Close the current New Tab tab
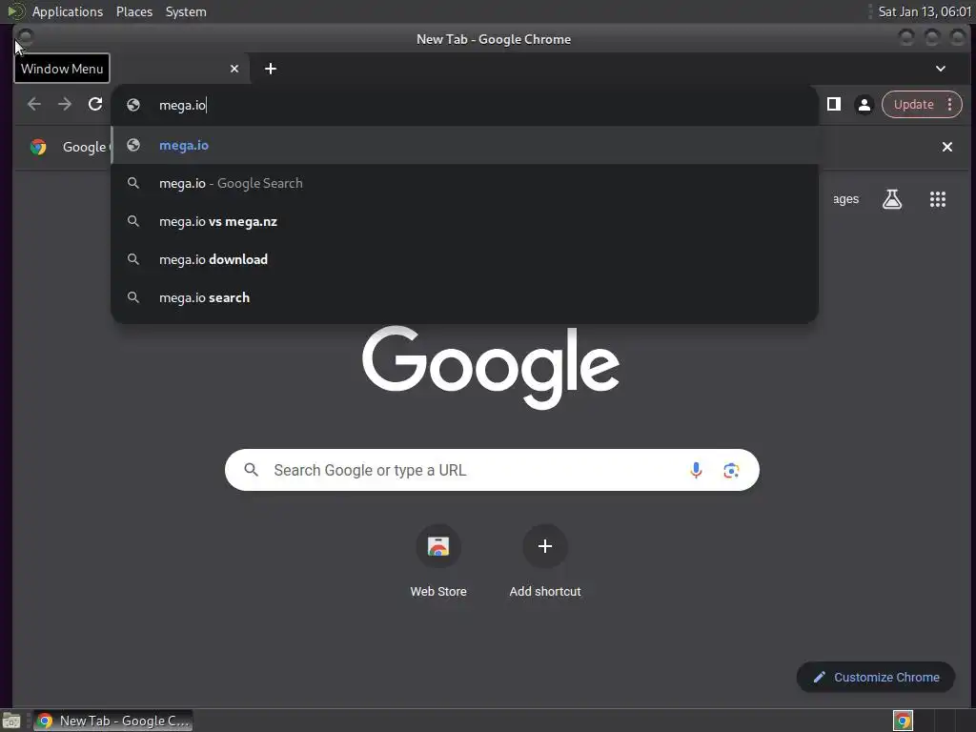 pyautogui.click(x=234, y=69)
